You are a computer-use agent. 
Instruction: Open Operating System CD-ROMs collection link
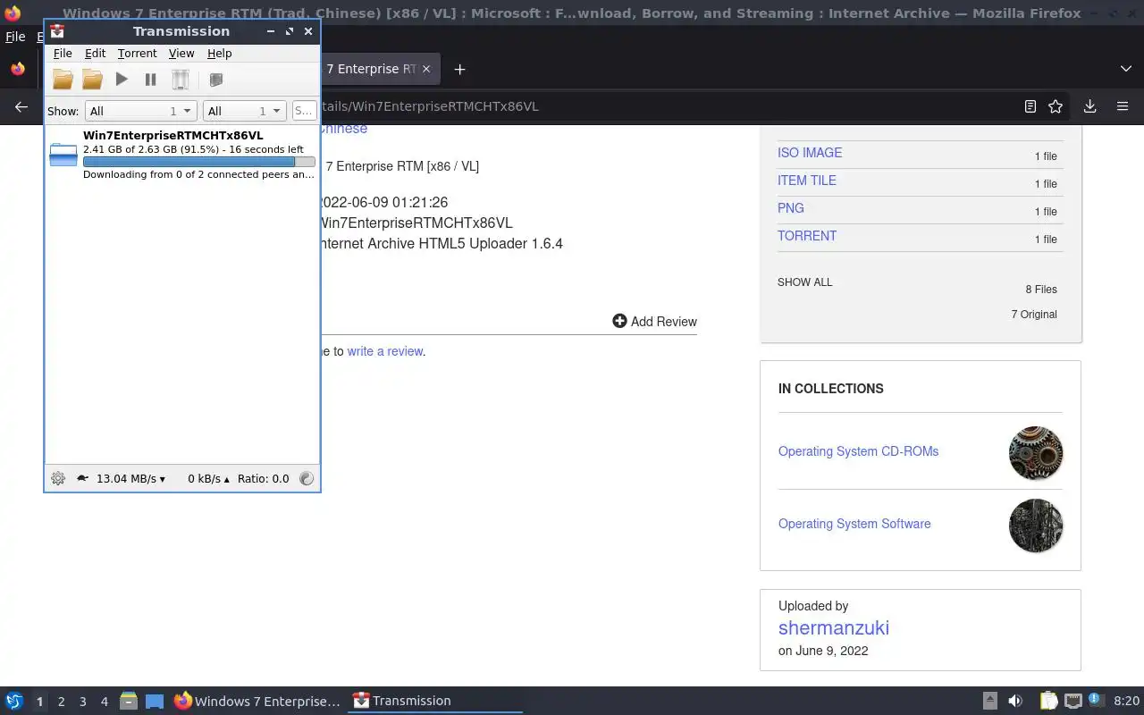tap(858, 451)
